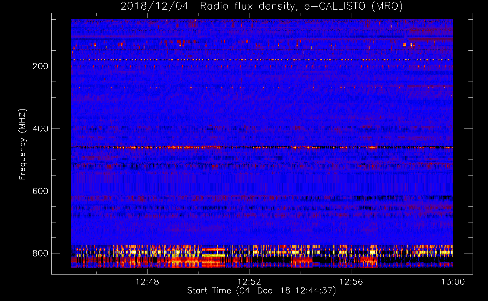Viewport: 488px width, 301px height.
Task: Click the '12:48' time tick label
Action: 147,282
